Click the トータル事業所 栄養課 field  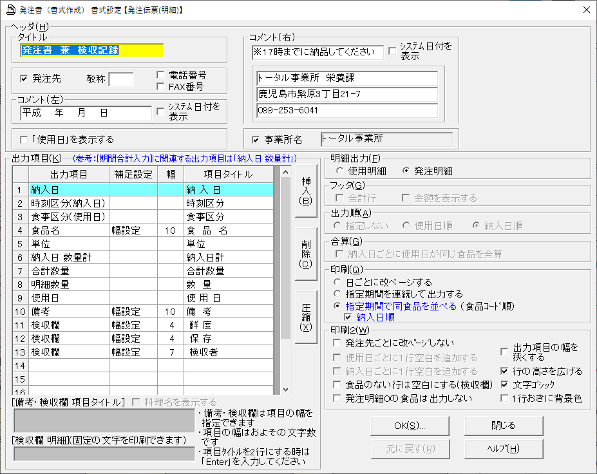347,78
